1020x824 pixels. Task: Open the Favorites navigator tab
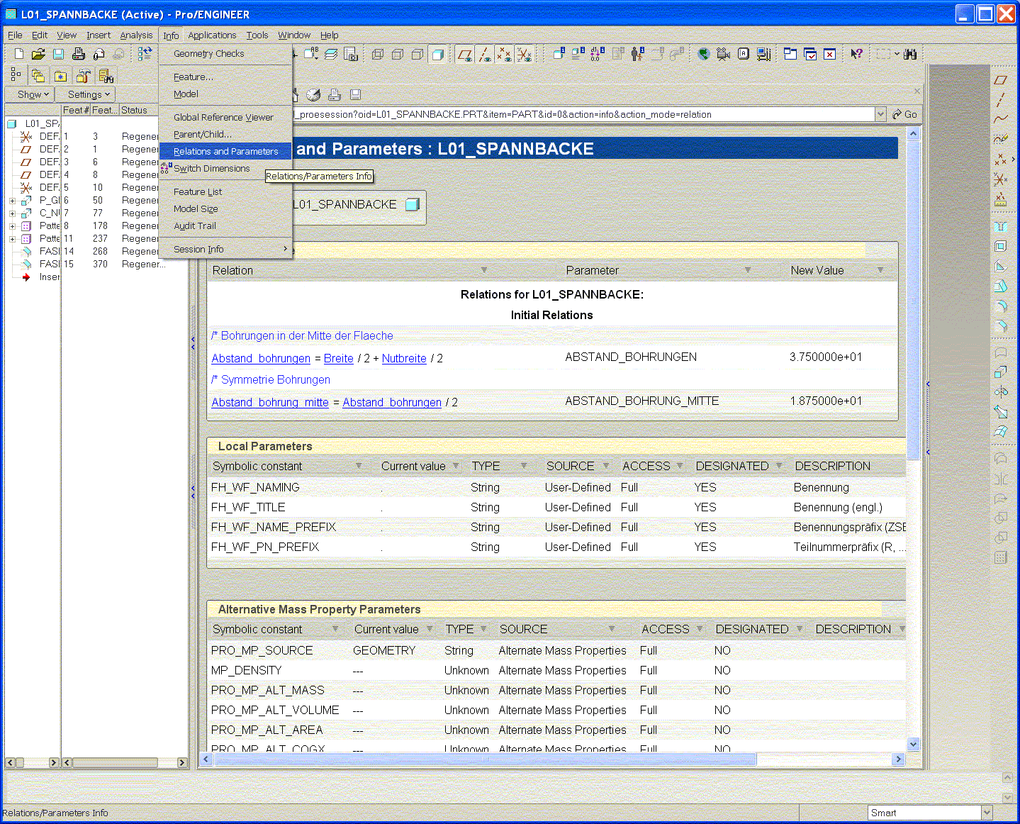click(x=61, y=75)
